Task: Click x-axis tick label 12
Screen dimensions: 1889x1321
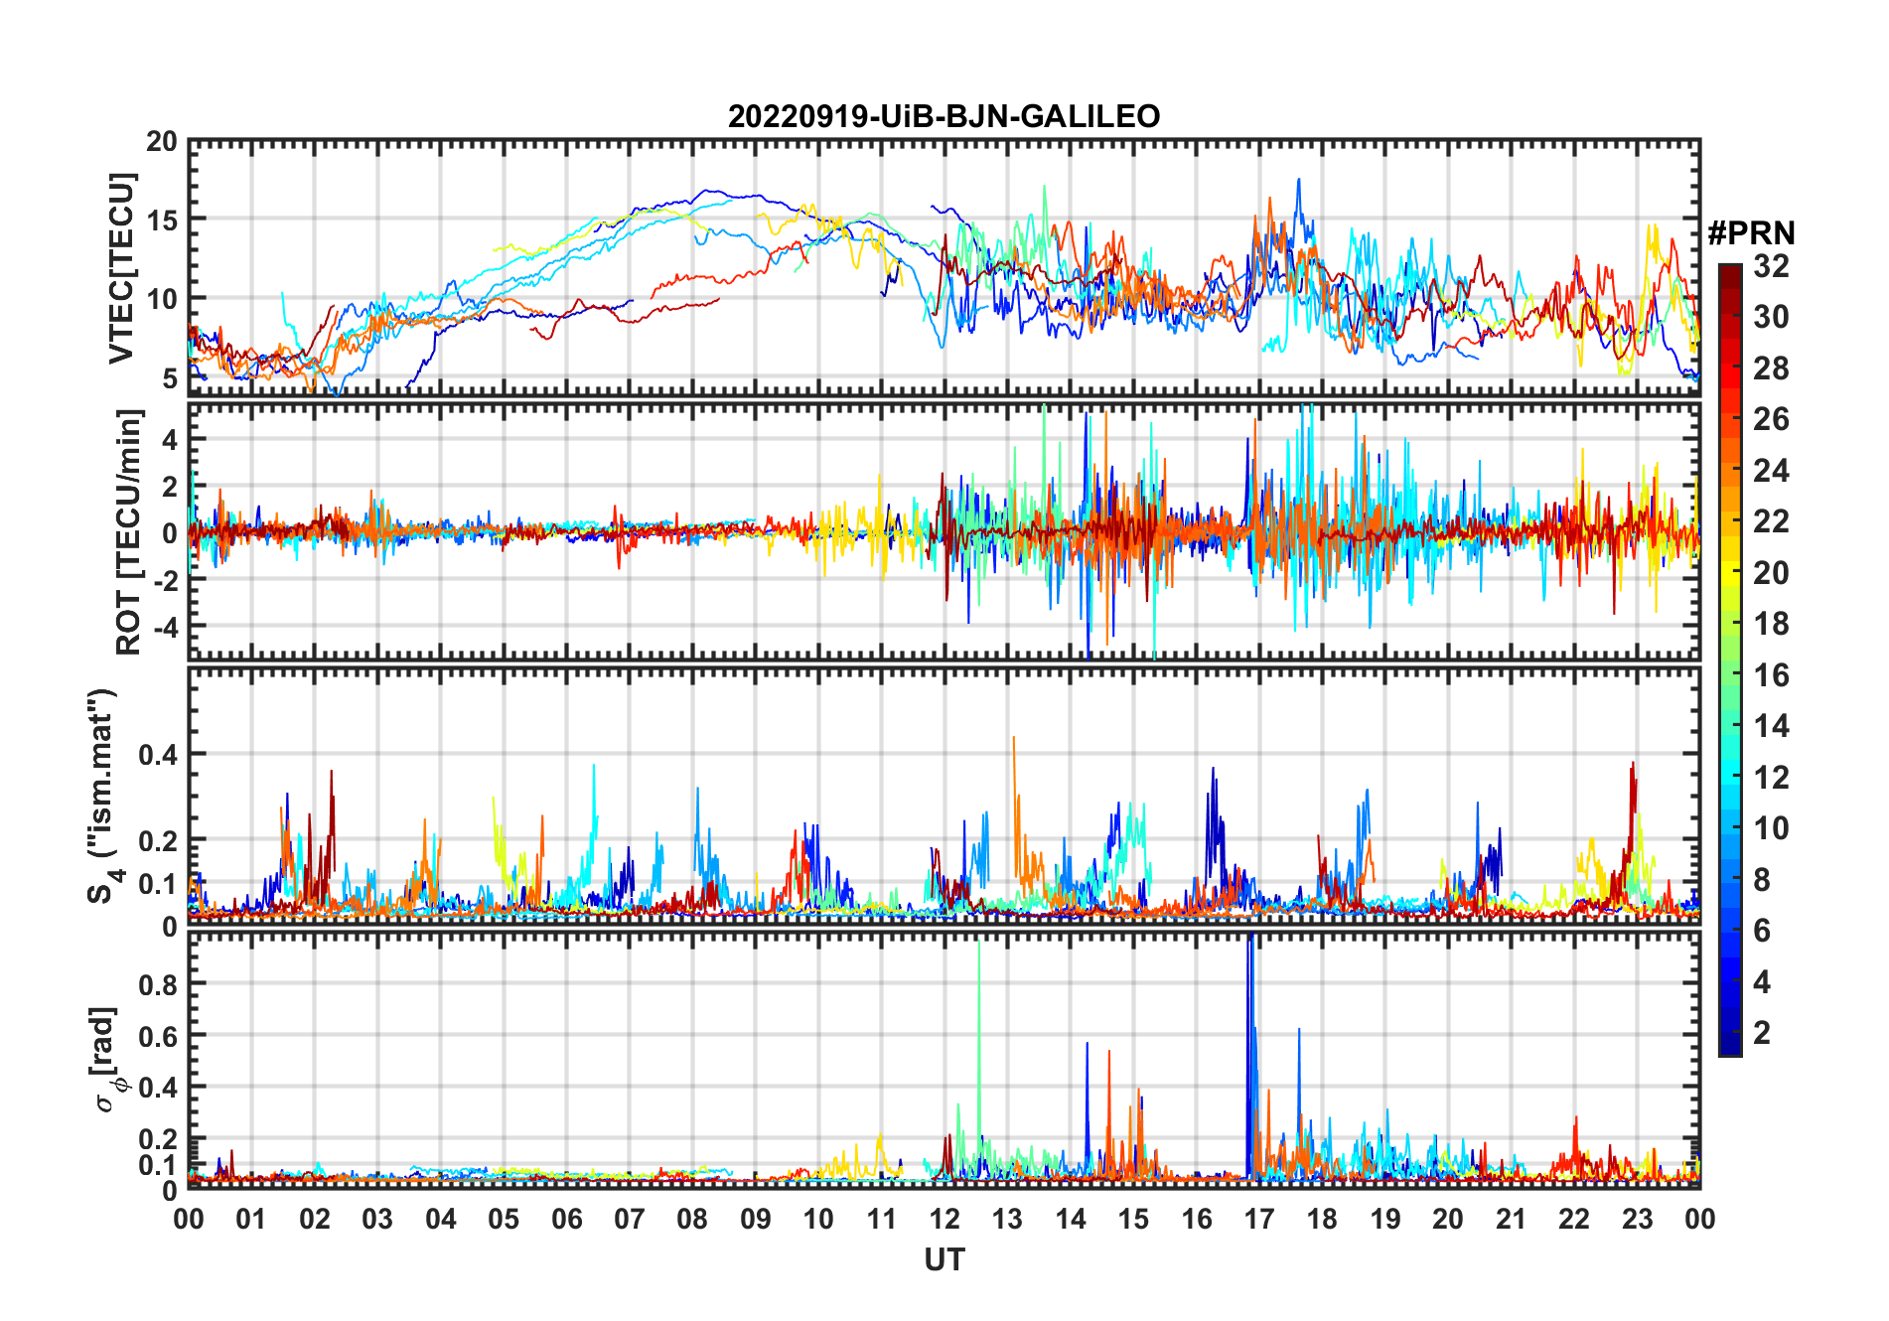Action: pyautogui.click(x=944, y=1219)
